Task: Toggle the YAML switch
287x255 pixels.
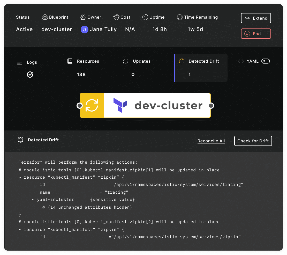Action: (265, 61)
